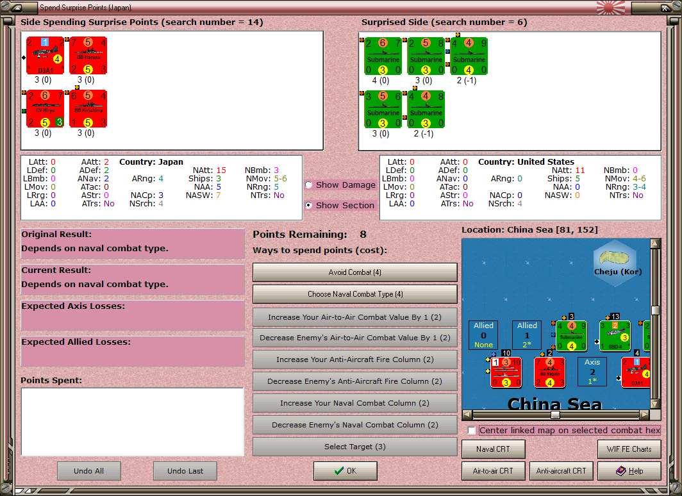The width and height of the screenshot is (682, 496).
Task: Click the Original Result panel
Action: coord(133,243)
